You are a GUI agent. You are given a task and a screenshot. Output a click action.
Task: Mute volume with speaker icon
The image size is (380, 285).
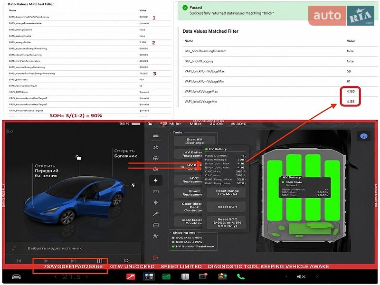tap(301, 276)
